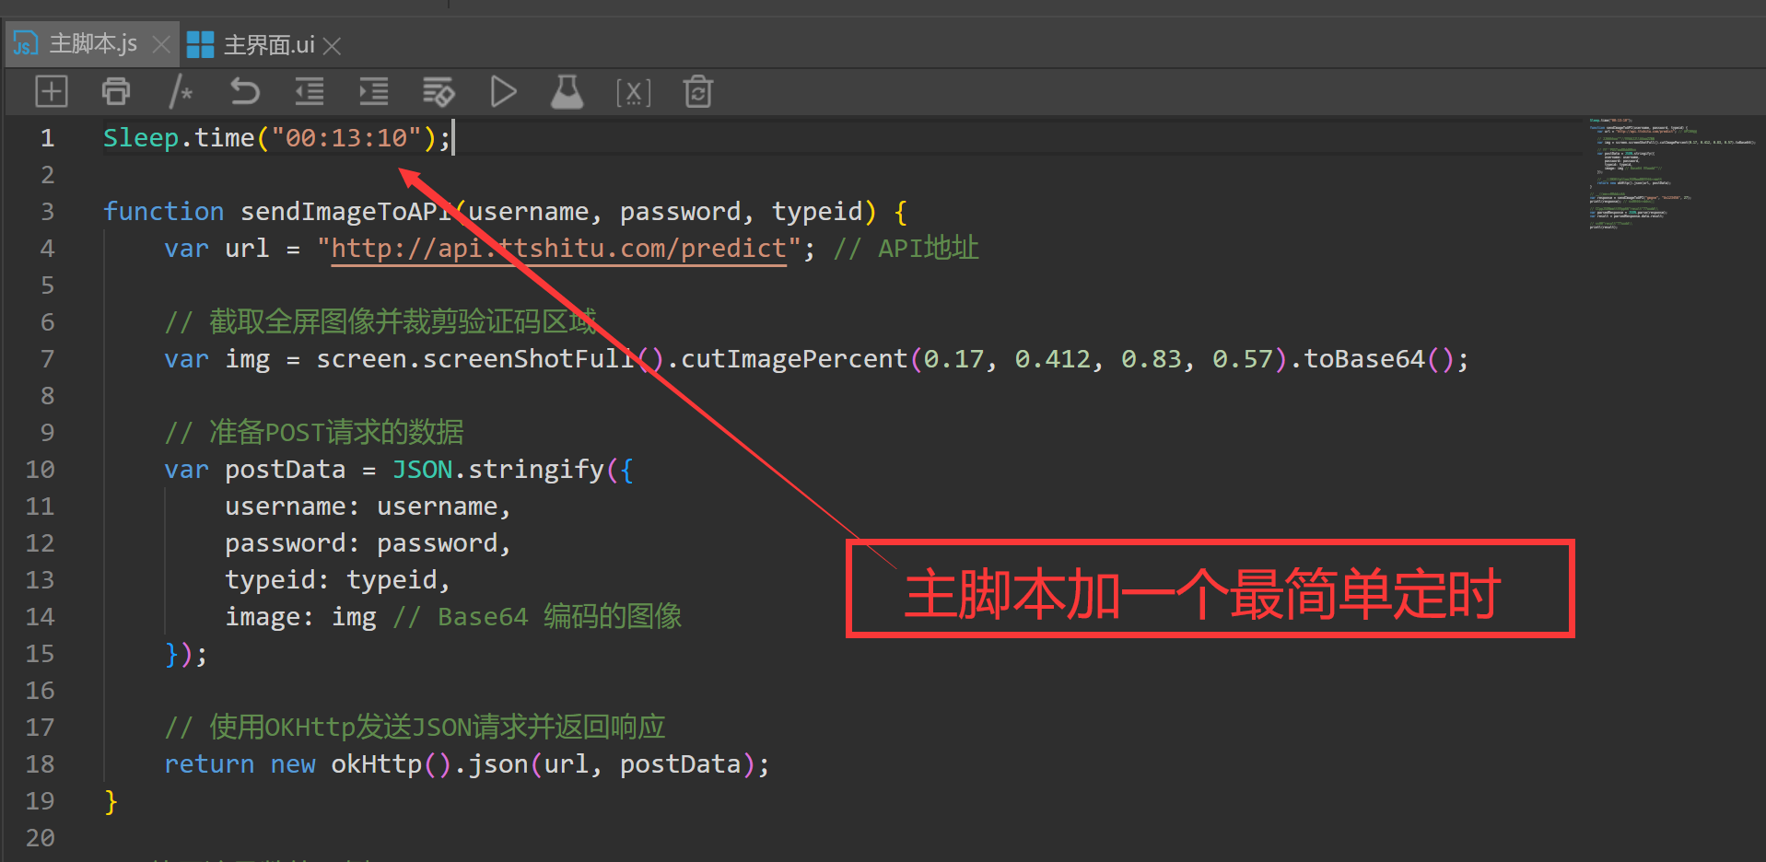Click the [x] variable icon
The height and width of the screenshot is (862, 1766).
click(x=634, y=92)
